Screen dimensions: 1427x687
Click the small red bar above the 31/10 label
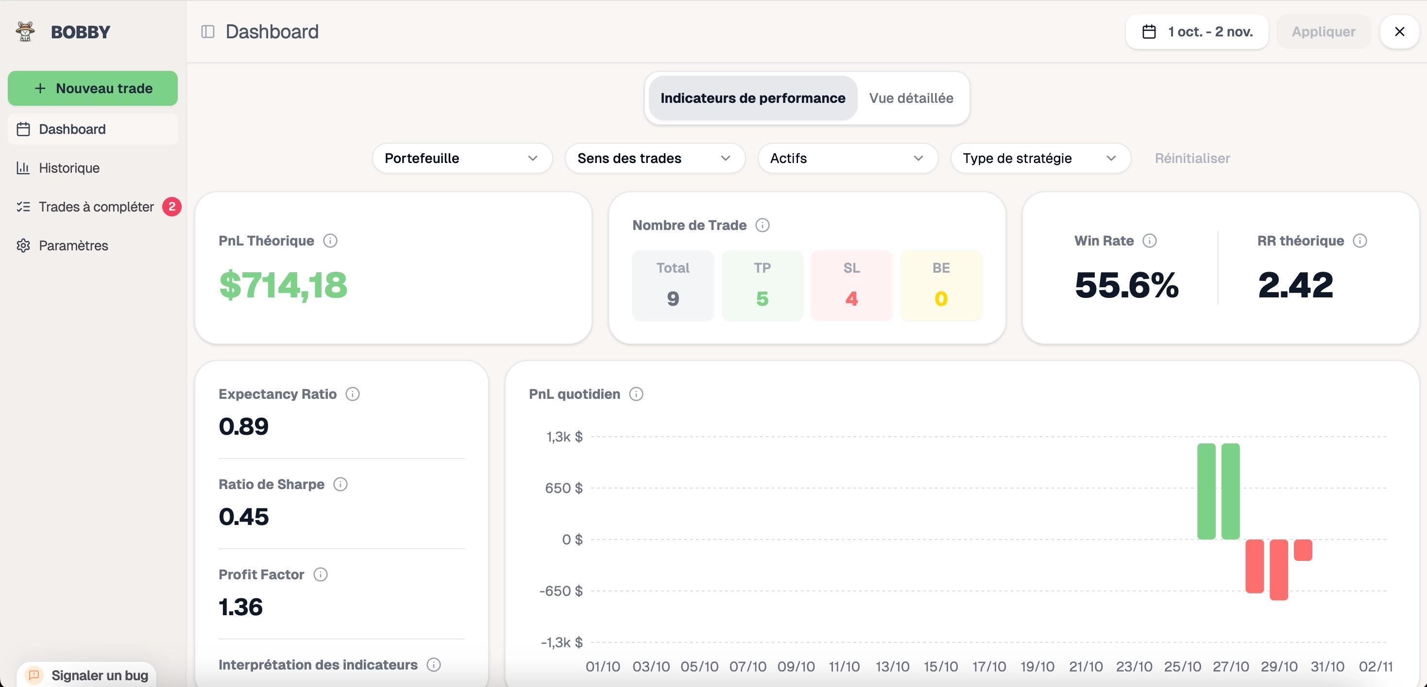(x=1303, y=550)
